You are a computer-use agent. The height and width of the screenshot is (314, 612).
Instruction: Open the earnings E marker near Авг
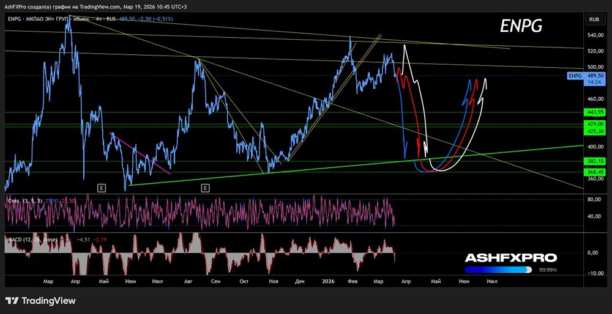pyautogui.click(x=205, y=188)
